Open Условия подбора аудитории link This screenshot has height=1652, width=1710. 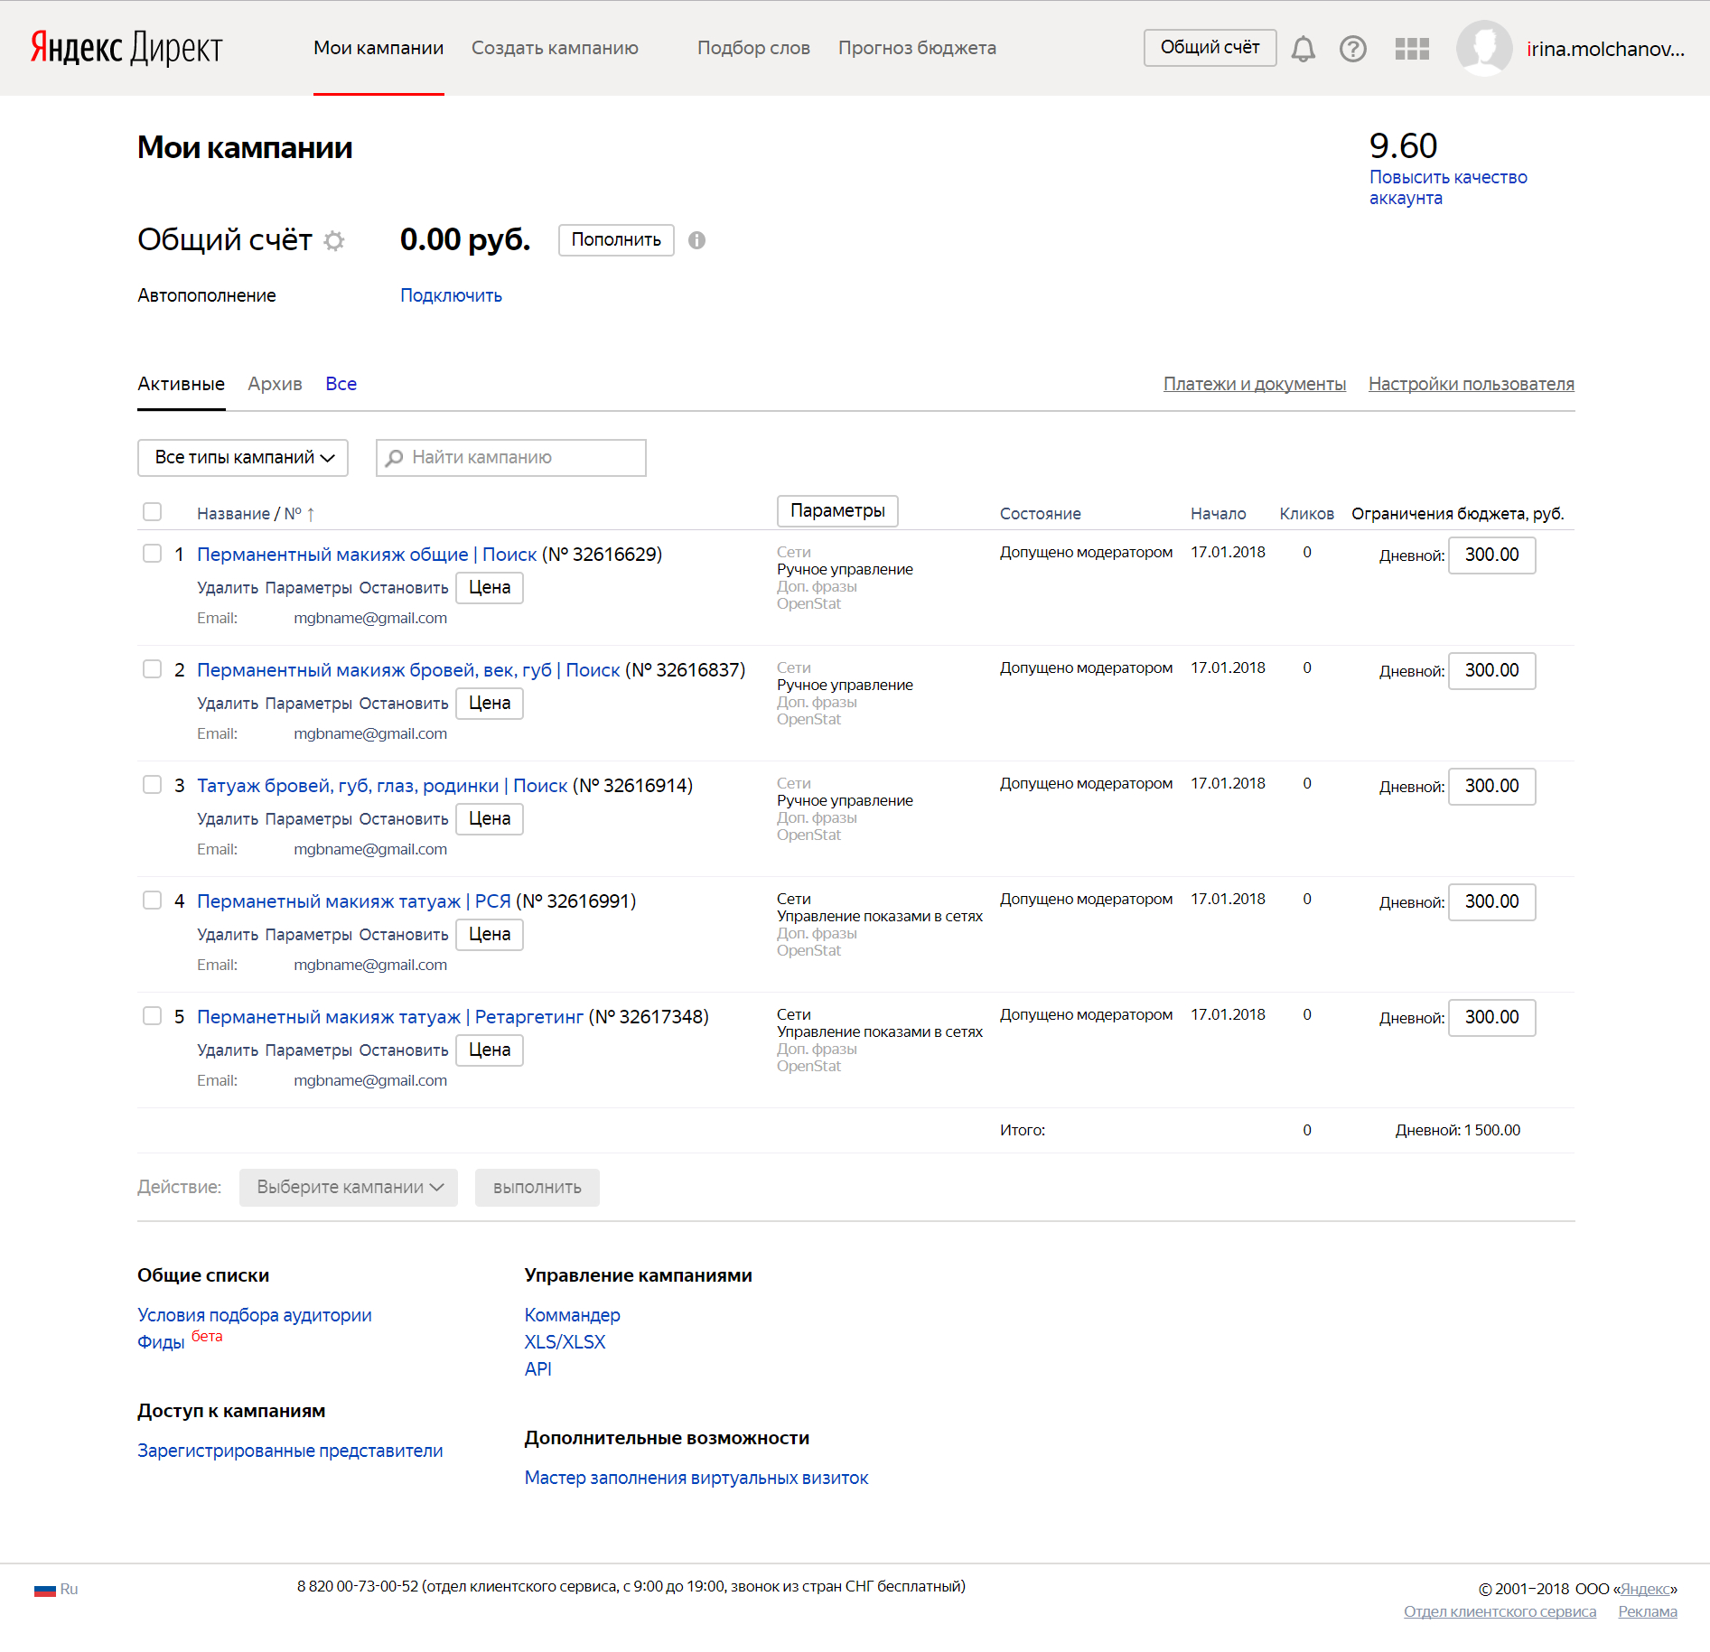[255, 1315]
